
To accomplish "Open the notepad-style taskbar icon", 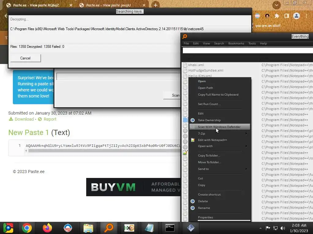I will pyautogui.click(x=149, y=228).
